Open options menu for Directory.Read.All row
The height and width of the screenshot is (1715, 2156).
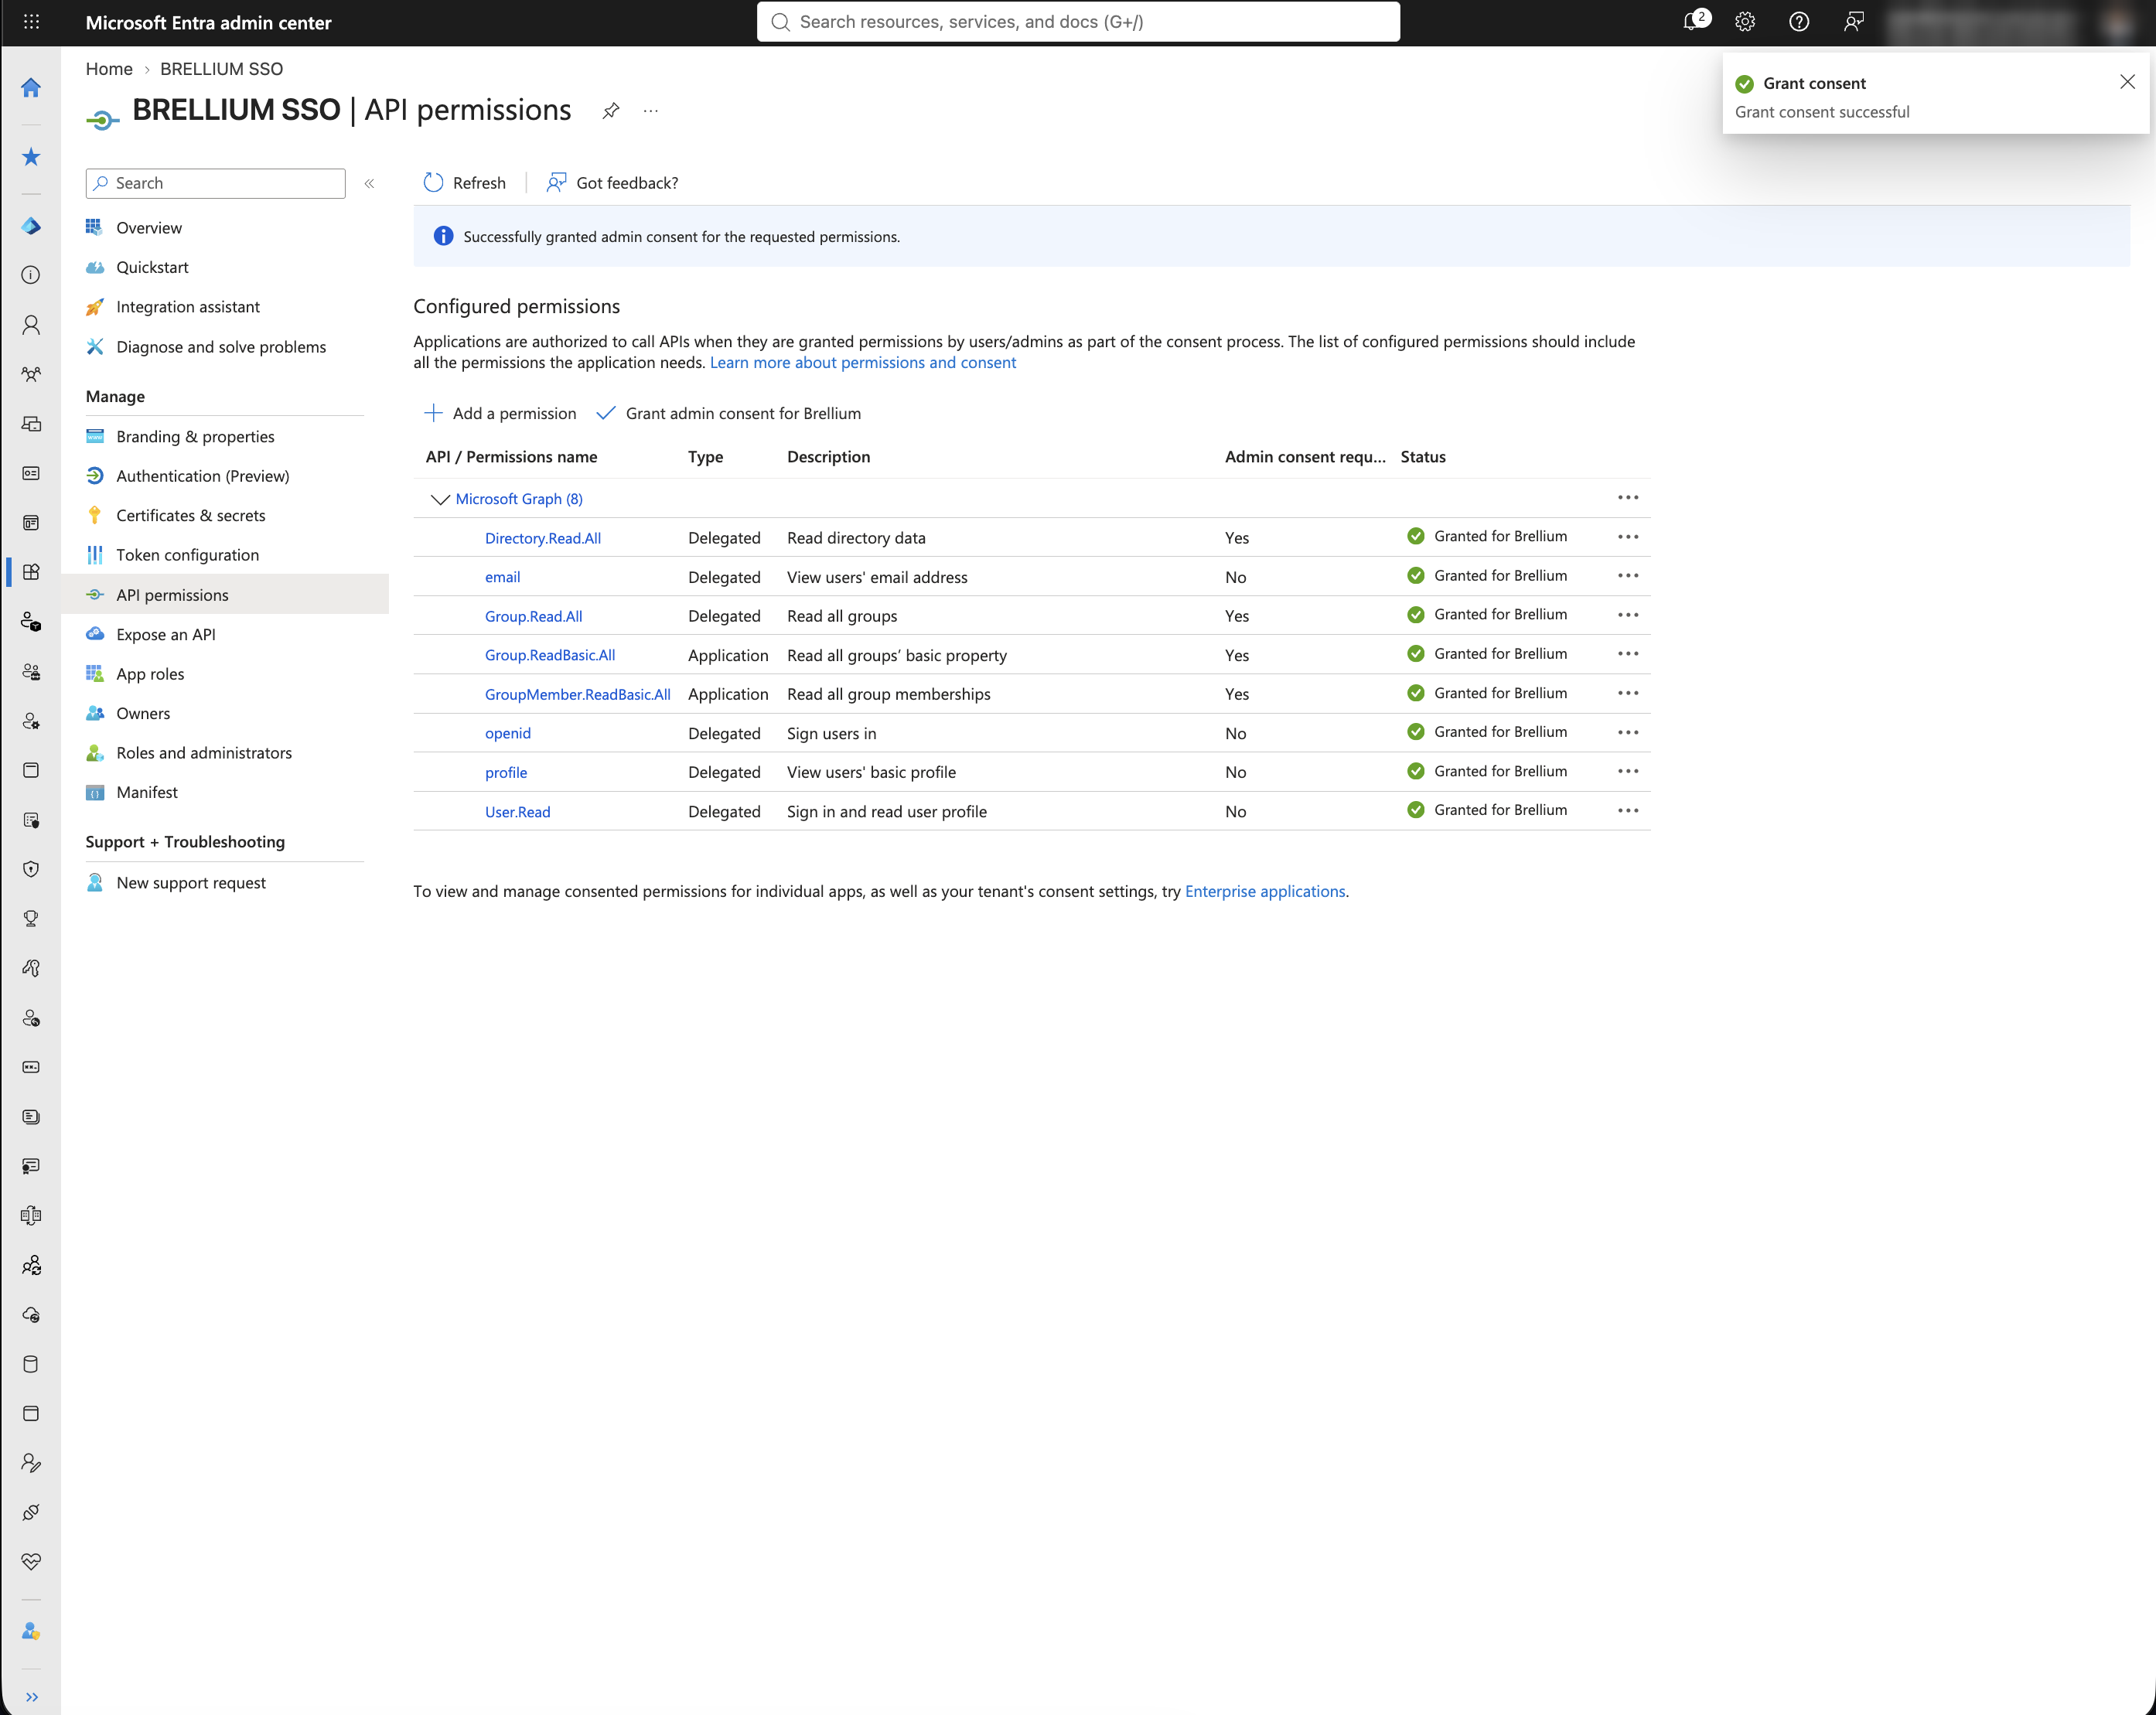point(1628,537)
